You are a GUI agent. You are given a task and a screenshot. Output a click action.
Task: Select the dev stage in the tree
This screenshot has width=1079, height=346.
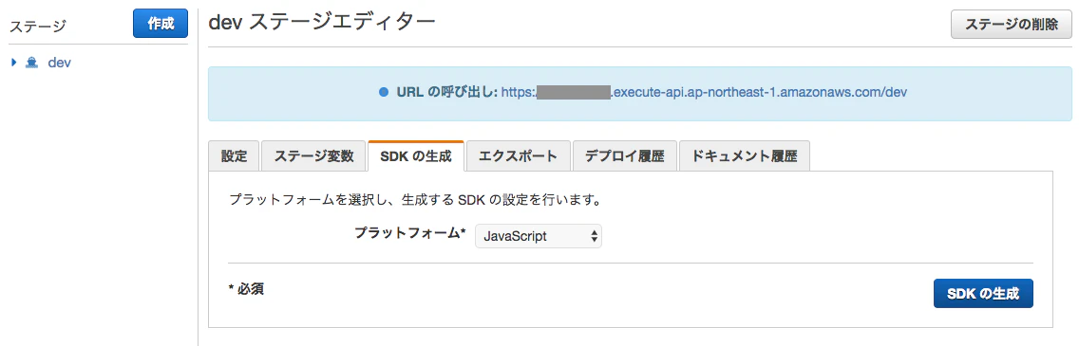pyautogui.click(x=59, y=63)
